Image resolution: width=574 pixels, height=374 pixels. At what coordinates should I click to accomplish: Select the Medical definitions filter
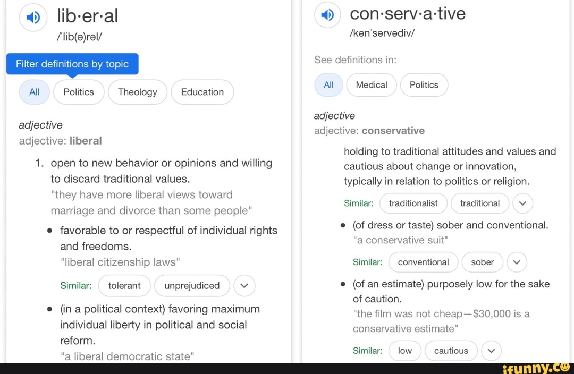click(x=371, y=85)
